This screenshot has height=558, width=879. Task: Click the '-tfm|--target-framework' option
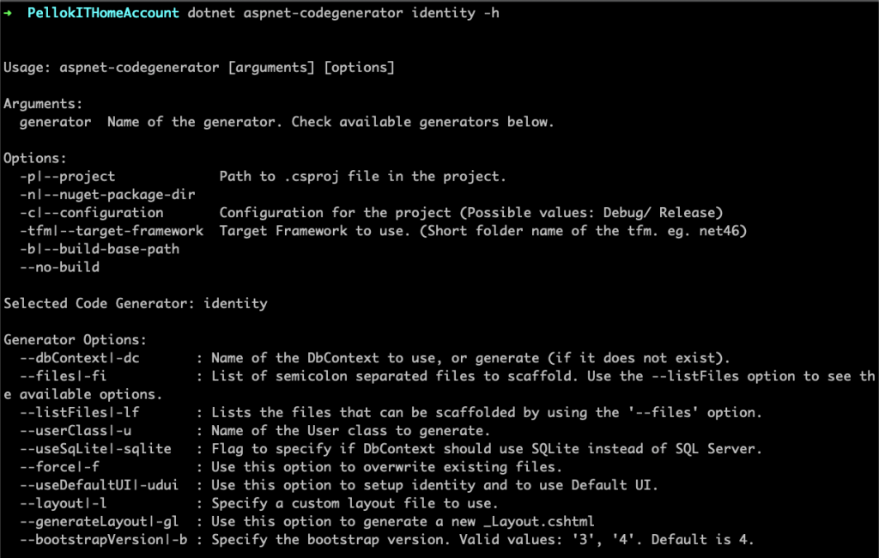tap(112, 230)
